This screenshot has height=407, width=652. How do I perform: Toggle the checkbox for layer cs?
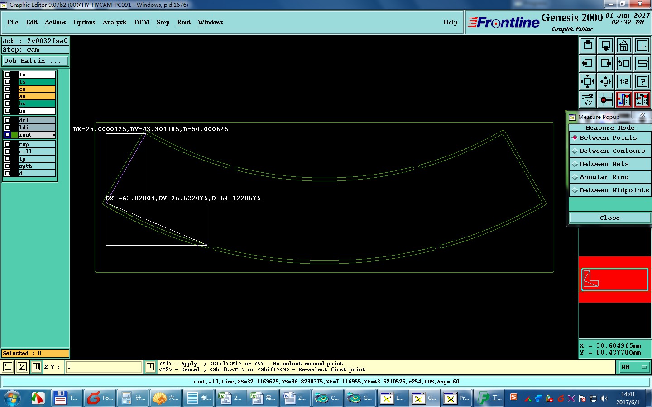7,89
